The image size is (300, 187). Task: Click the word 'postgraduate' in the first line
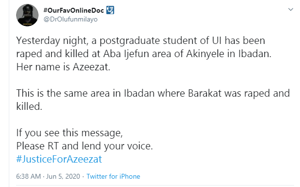[x=130, y=41]
